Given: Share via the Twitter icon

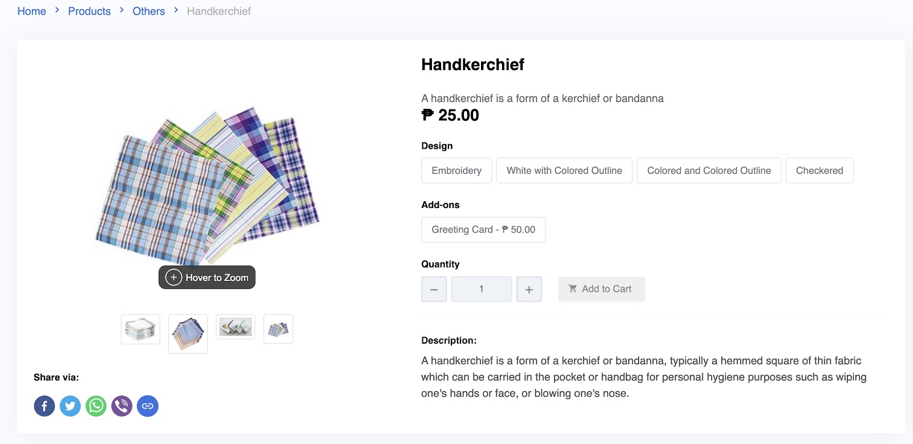Looking at the screenshot, I should 70,406.
